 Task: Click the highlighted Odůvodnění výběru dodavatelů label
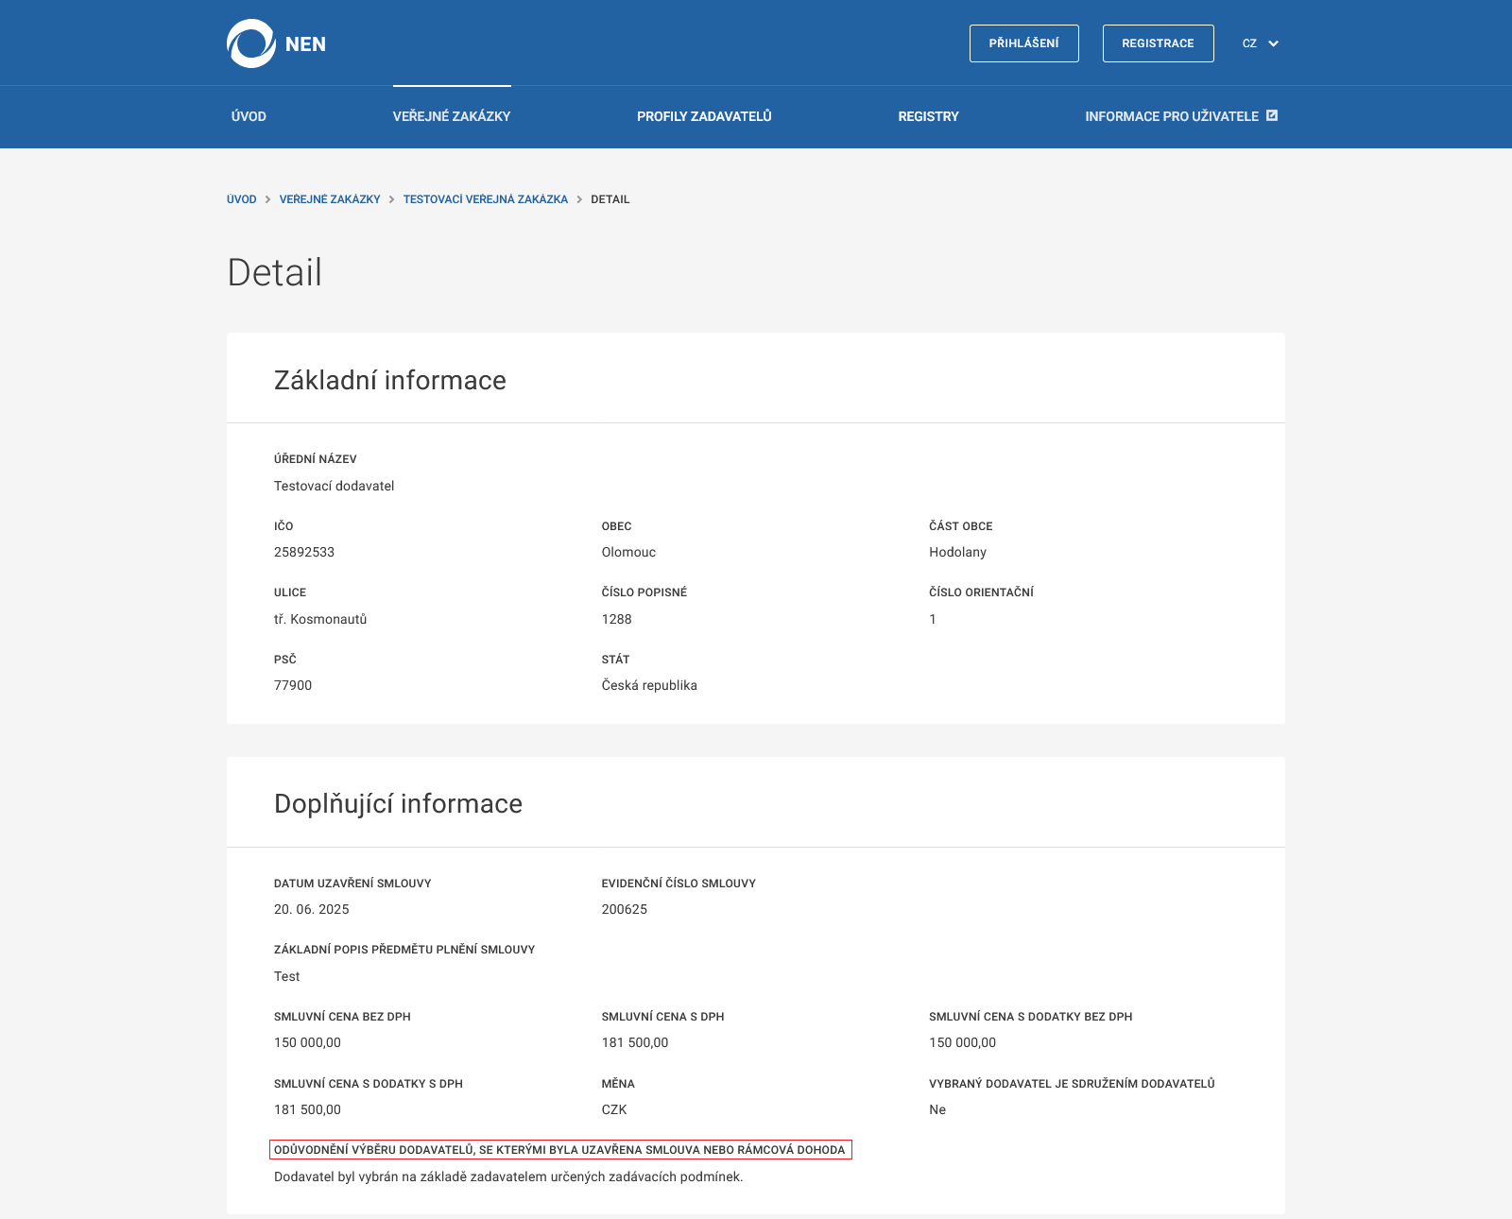click(x=559, y=1150)
